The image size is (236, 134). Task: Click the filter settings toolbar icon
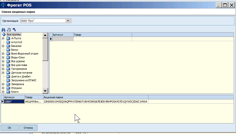(x=9, y=30)
